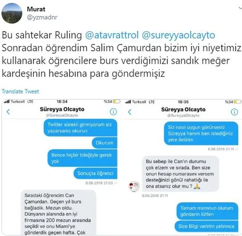Open the @yzmadnr handle under Murat
This screenshot has height=236, width=242.
[42, 17]
